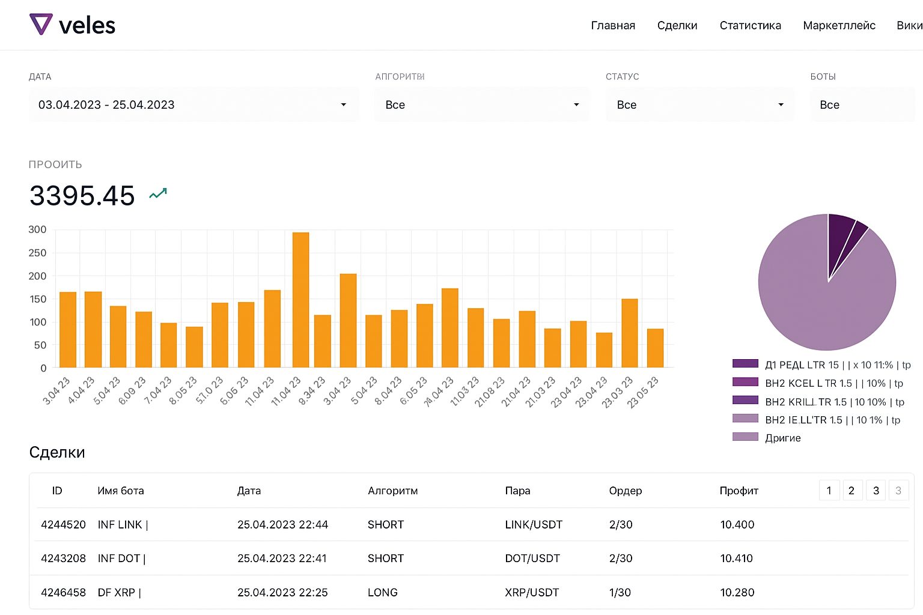Open the status filter dropdown
Viewport: 923px width, 615px height.
(x=700, y=105)
